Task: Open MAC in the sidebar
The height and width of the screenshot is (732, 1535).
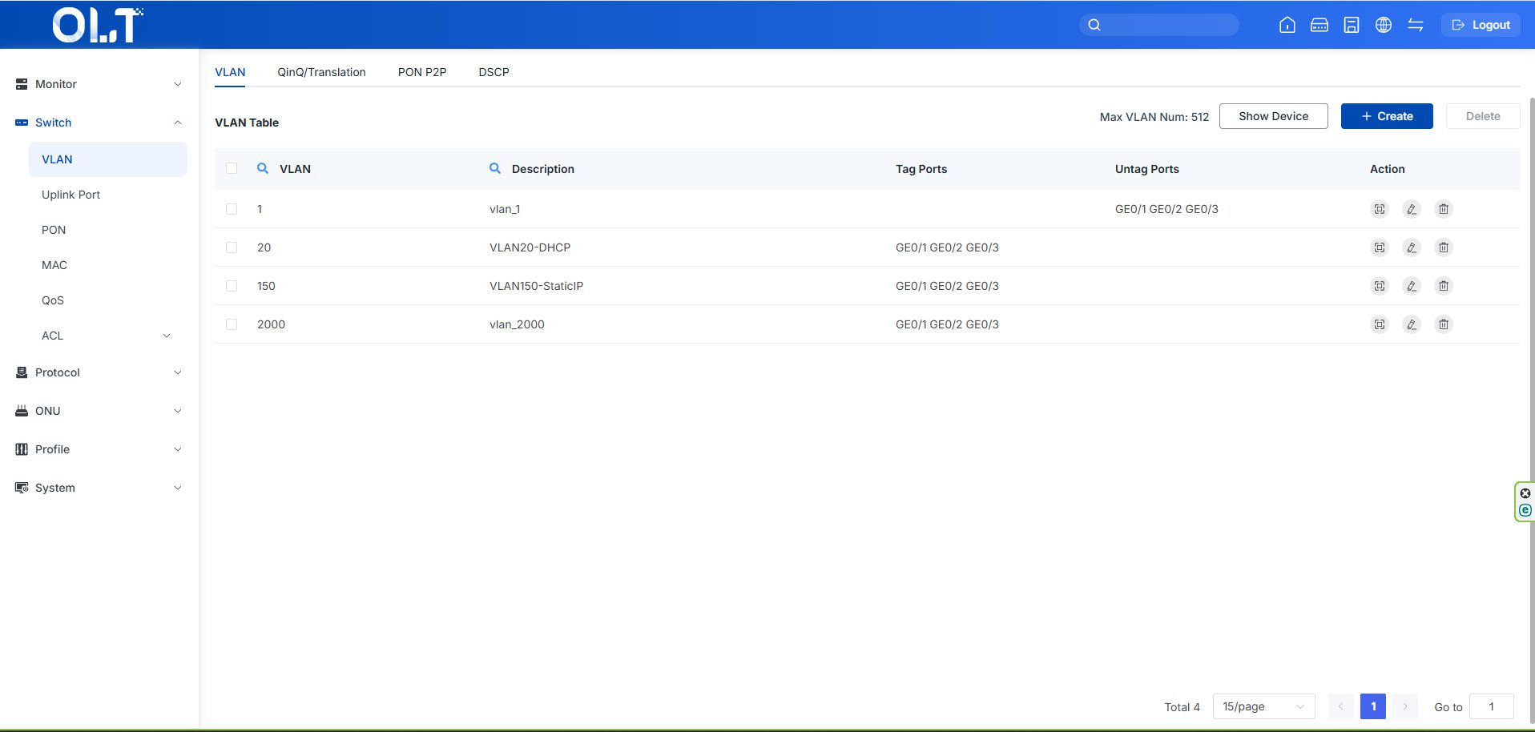Action: coord(108,265)
